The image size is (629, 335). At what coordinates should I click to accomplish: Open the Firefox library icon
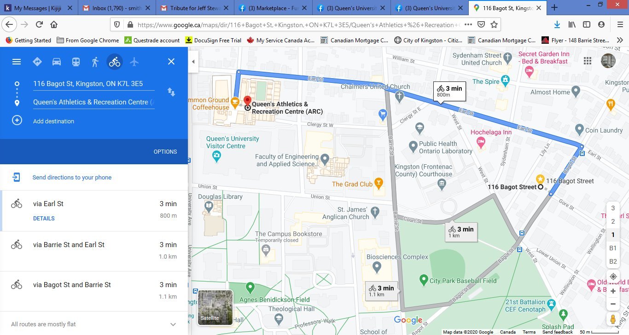point(571,23)
